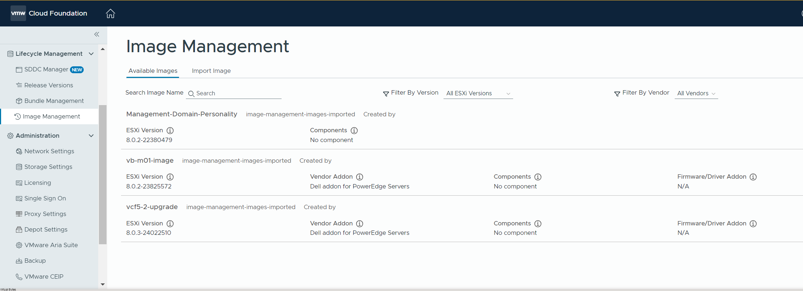
Task: Click Components info icon for vb-m01-image
Action: point(538,177)
